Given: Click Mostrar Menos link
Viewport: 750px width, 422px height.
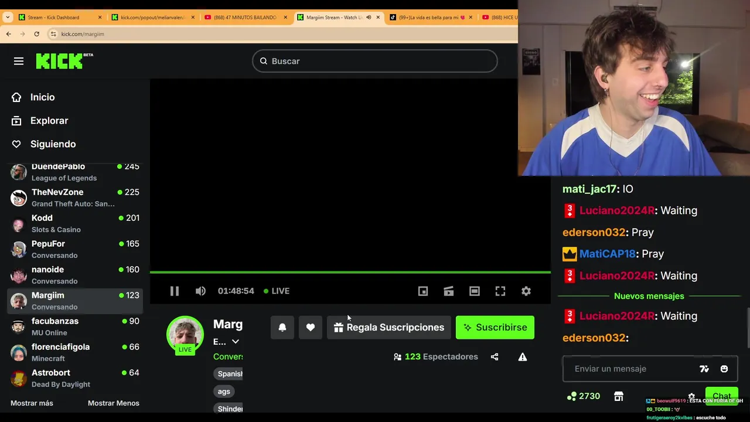Looking at the screenshot, I should 114,403.
